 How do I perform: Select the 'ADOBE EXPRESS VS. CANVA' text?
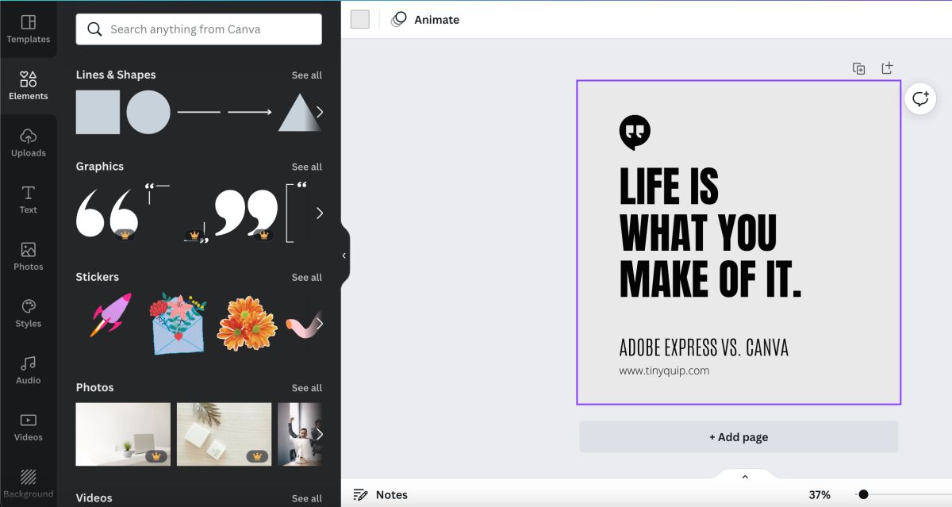pyautogui.click(x=704, y=347)
